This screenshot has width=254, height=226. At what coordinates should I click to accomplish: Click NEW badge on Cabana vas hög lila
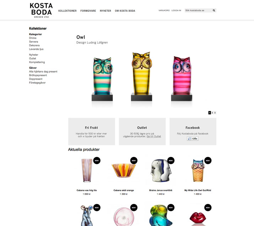tap(97, 161)
